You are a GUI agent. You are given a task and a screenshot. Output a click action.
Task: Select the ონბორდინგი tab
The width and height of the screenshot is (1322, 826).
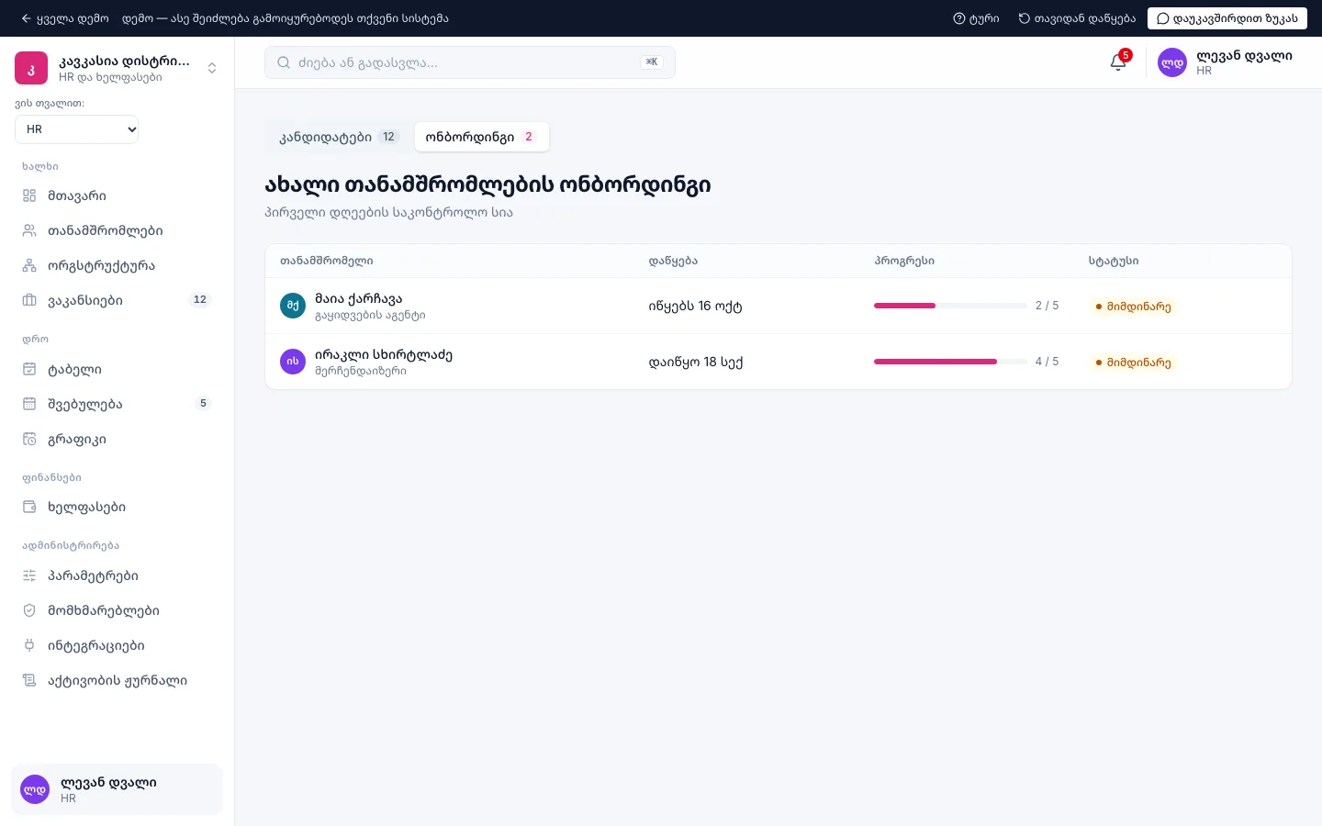(481, 137)
